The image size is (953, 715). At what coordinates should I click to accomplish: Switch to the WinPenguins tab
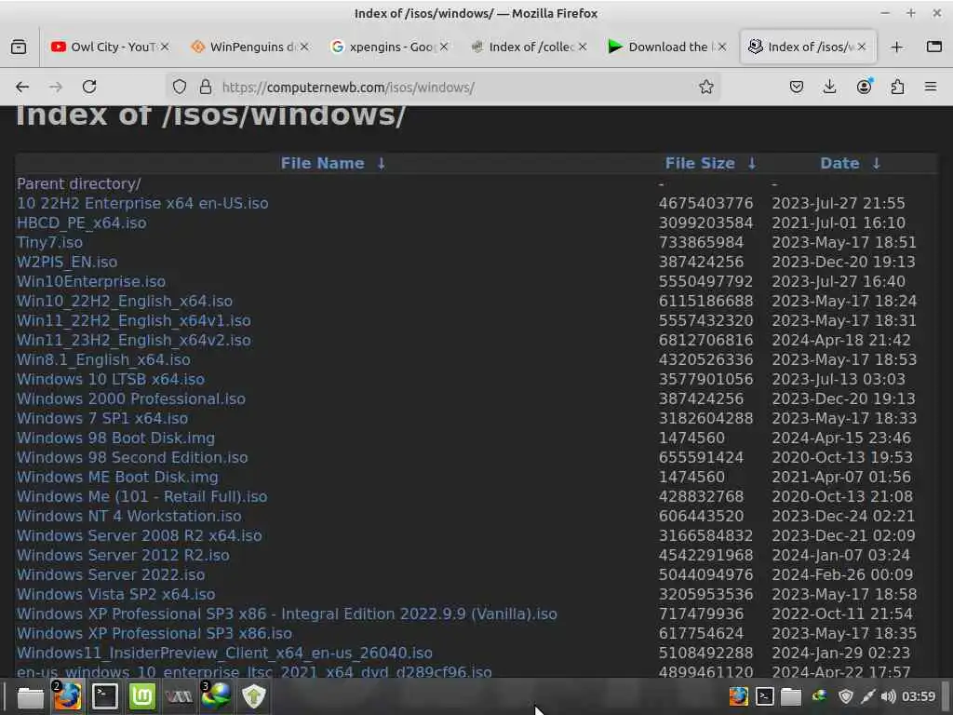point(249,47)
